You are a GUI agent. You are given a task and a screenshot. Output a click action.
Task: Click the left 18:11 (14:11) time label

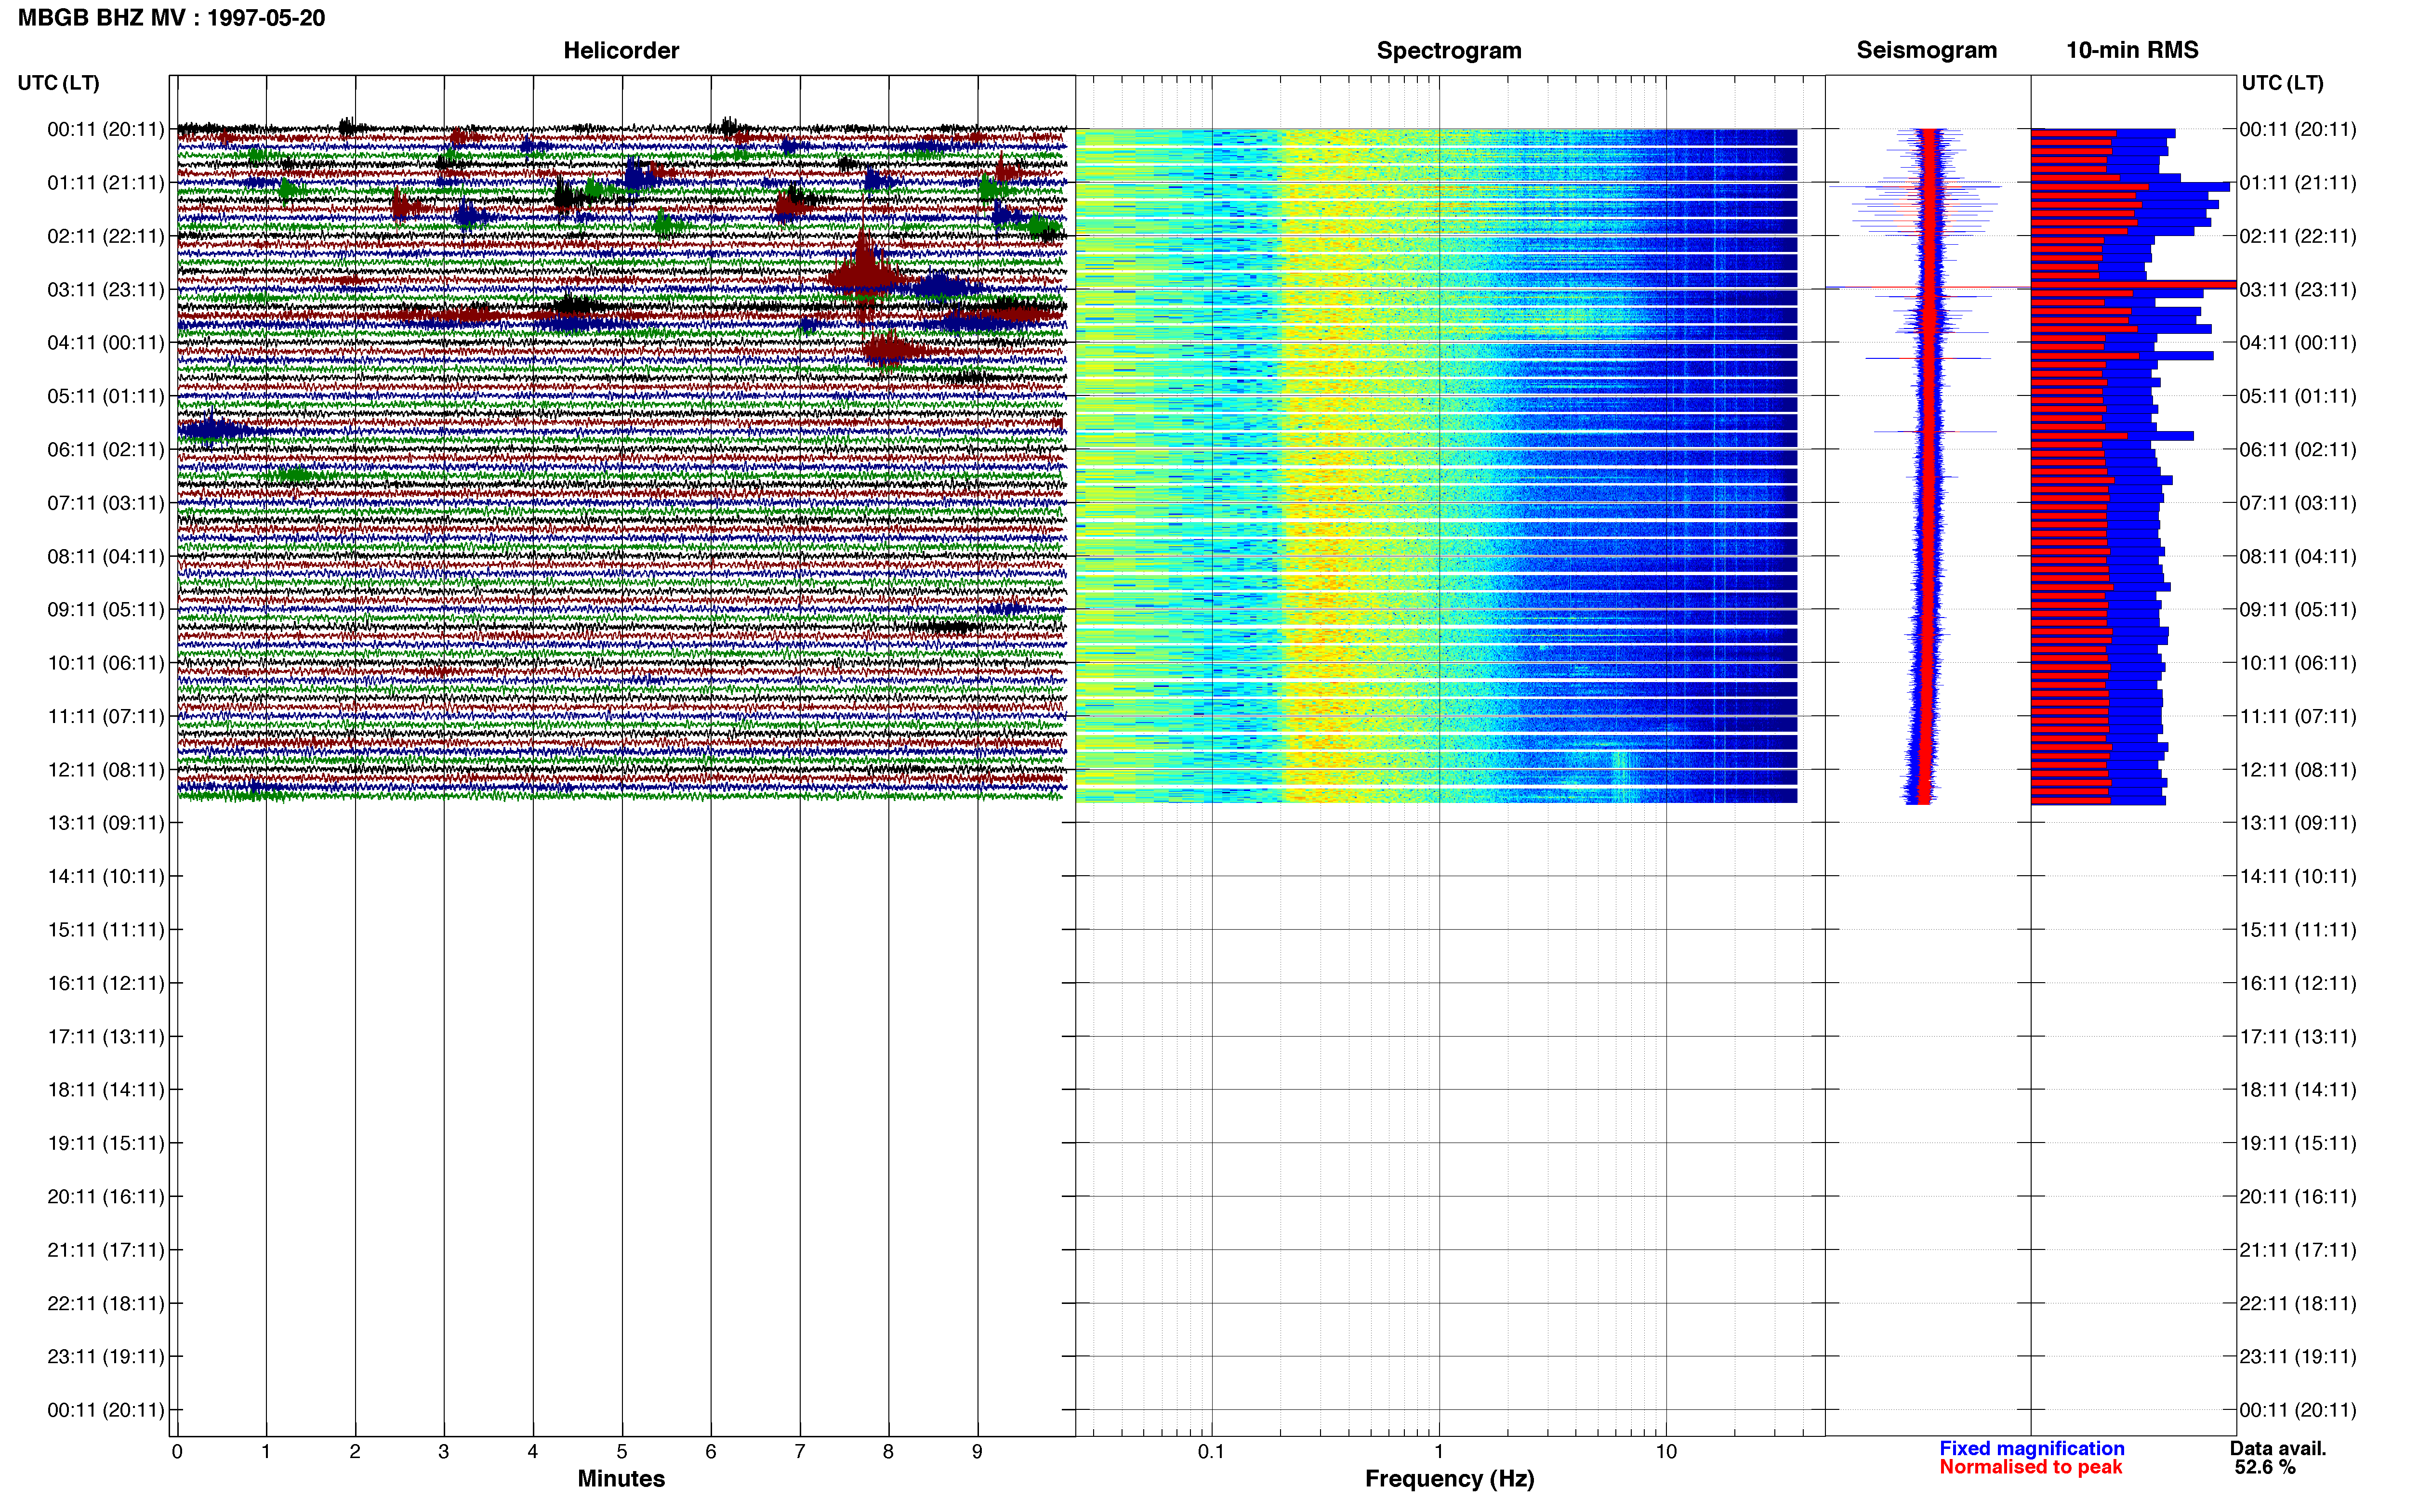tap(105, 1089)
